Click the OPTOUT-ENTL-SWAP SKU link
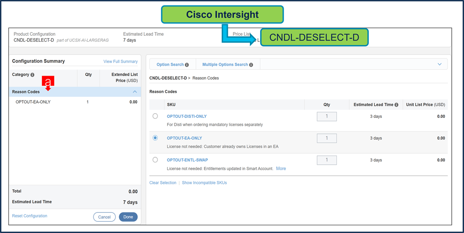This screenshot has height=233, width=464. pyautogui.click(x=187, y=160)
